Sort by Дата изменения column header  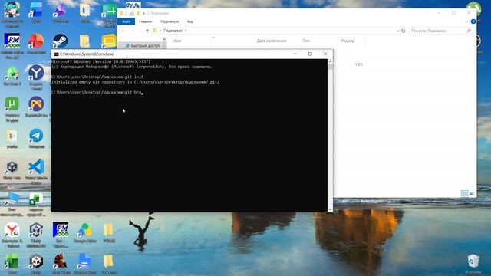(x=272, y=41)
